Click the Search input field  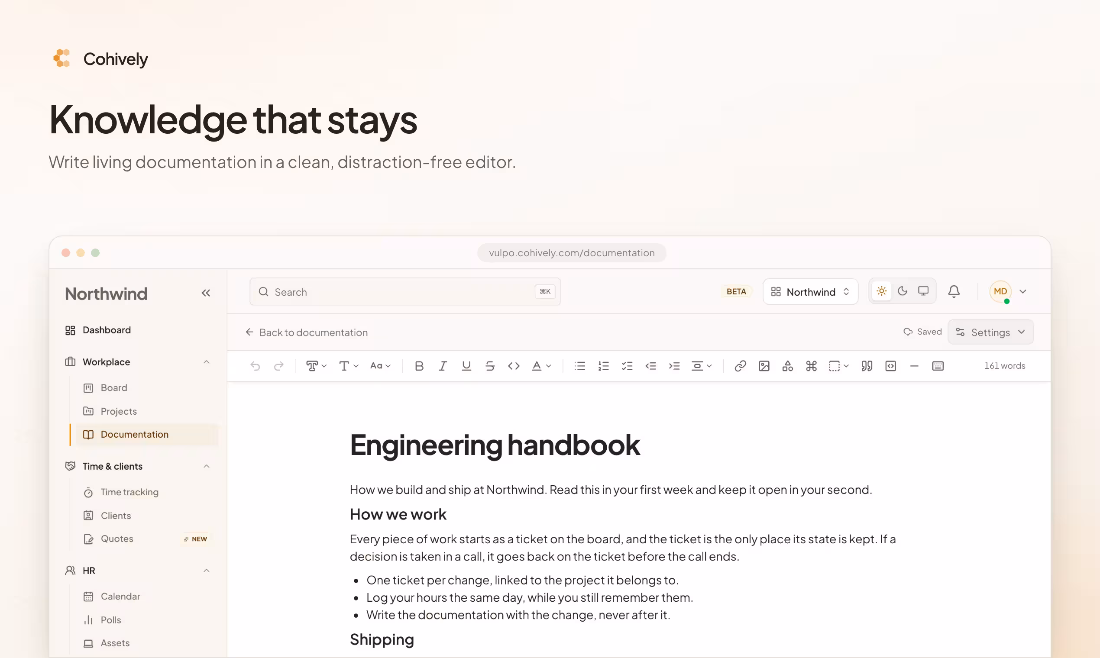[405, 292]
